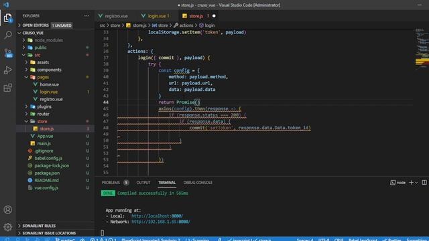Screen dimensions: 429x241
Task: Open Explorer more actions ellipsis
Action: click(x=86, y=16)
